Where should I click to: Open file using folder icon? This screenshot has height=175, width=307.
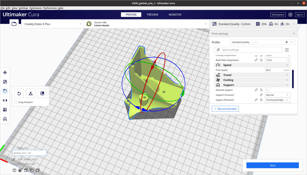coord(14,24)
